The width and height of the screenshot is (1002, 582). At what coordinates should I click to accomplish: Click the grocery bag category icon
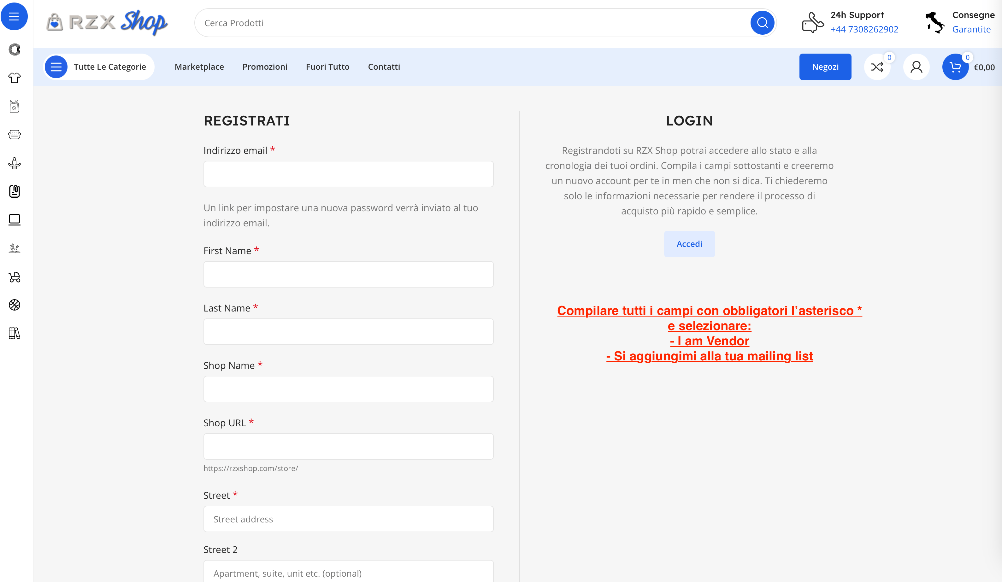pos(14,106)
